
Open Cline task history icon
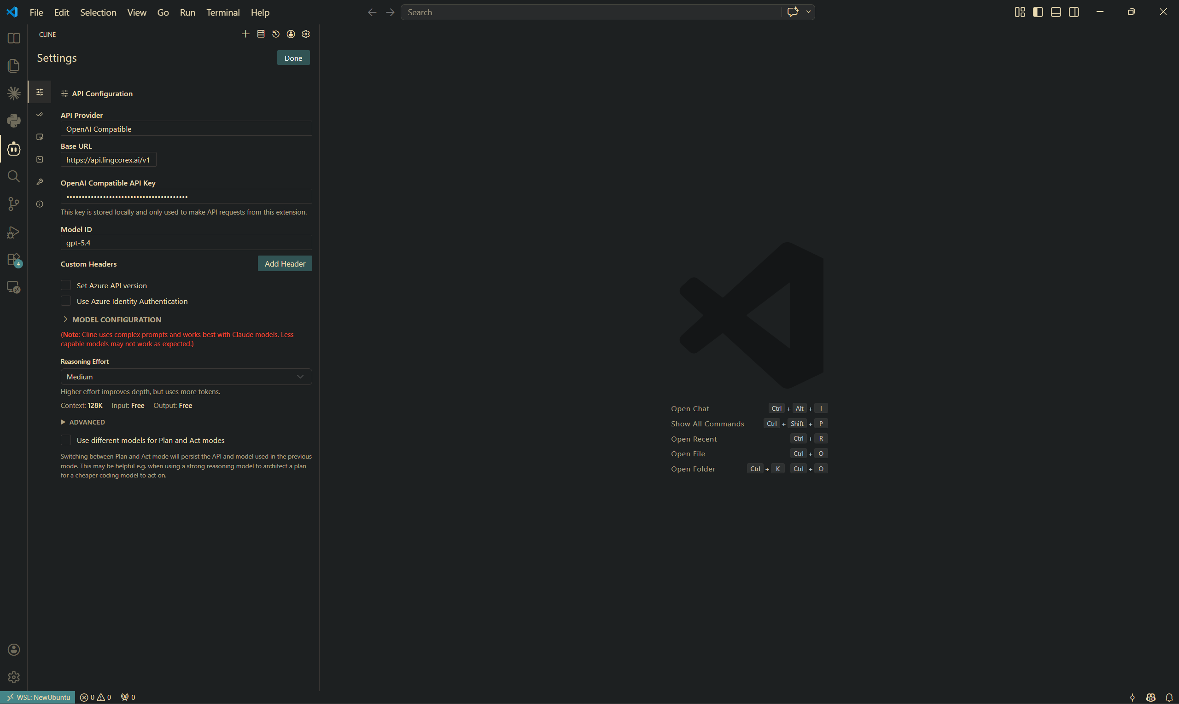click(x=276, y=34)
